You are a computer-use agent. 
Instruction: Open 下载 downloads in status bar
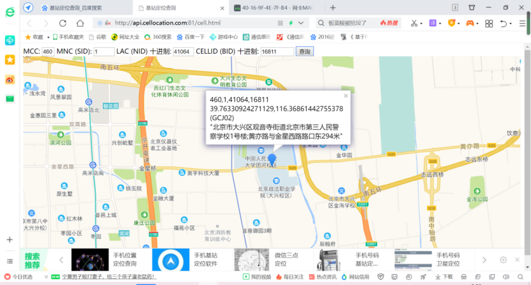(444, 277)
